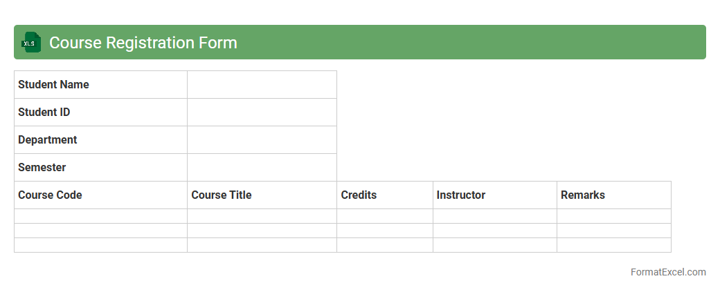This screenshot has width=720, height=292.
Task: Click the Credits column header
Action: [384, 195]
